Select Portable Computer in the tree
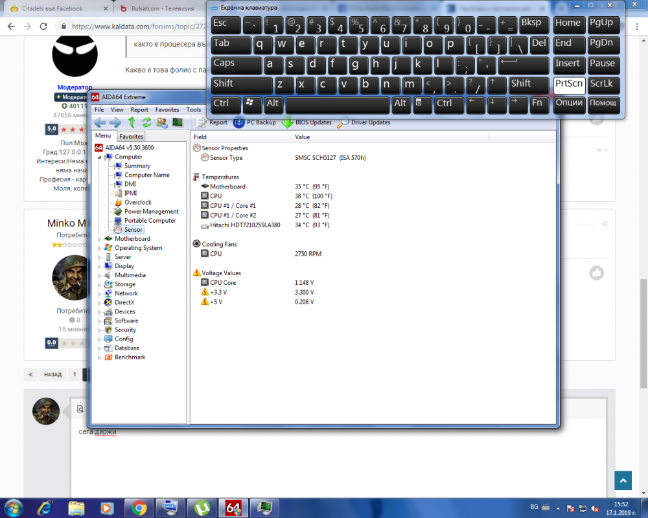 pyautogui.click(x=150, y=220)
